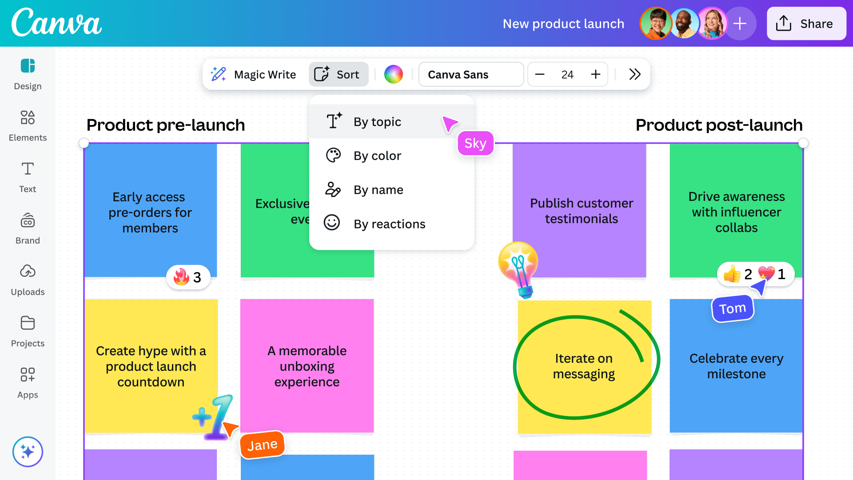Click the Share button
Viewport: 853px width, 480px height.
806,24
